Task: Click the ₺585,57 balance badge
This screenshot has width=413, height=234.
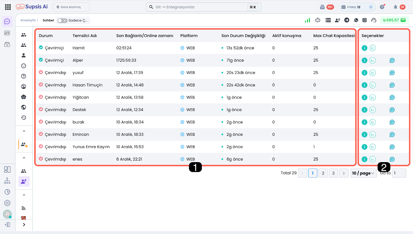Action: tap(394, 20)
